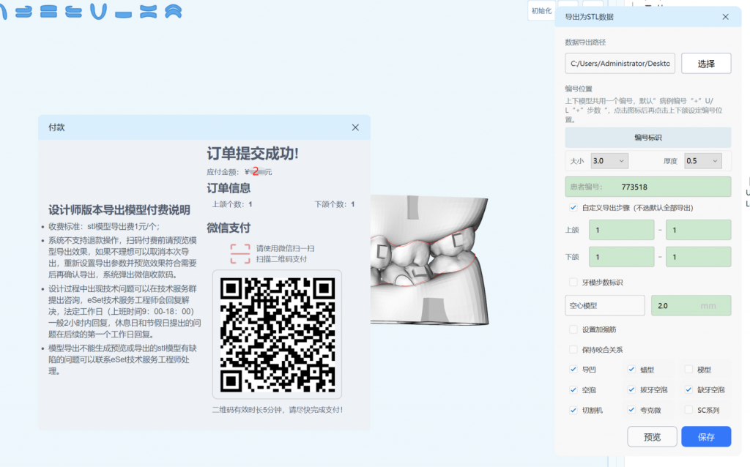This screenshot has width=750, height=467.
Task: Toggle the 夸克微 checkbox
Action: coord(631,410)
